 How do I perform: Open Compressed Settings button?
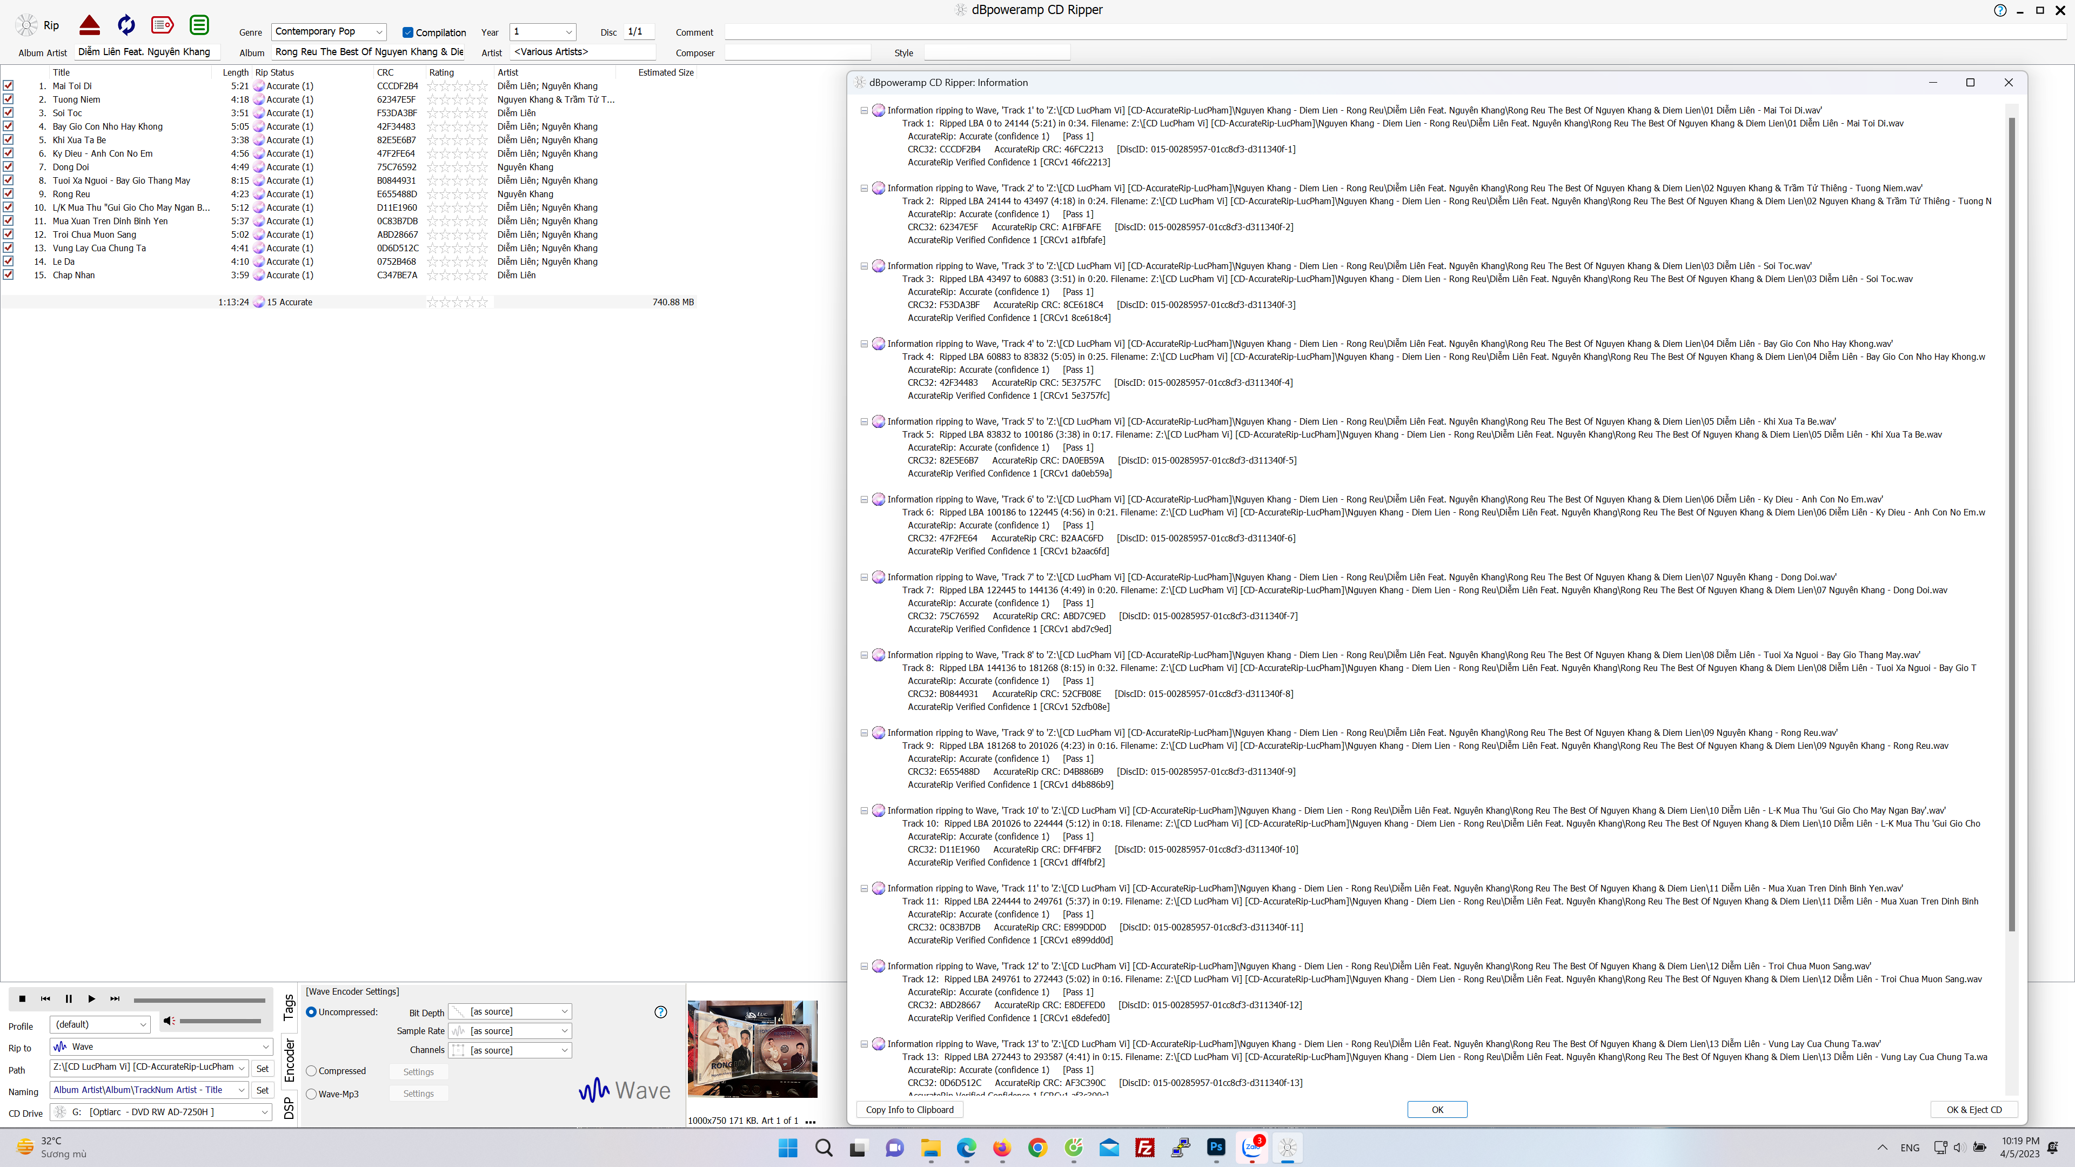click(418, 1072)
